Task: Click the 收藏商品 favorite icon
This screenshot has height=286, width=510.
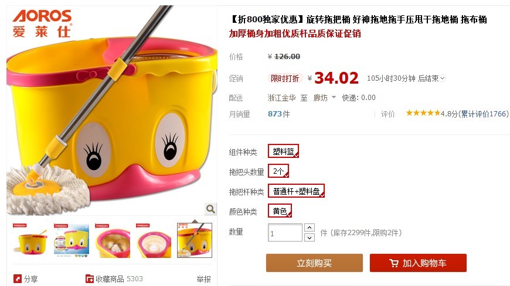Action: (x=90, y=279)
